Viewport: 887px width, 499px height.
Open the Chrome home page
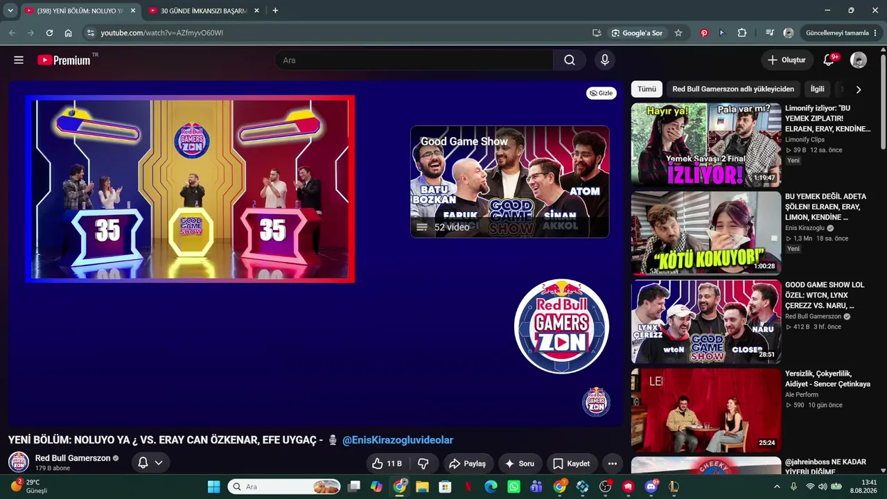68,33
